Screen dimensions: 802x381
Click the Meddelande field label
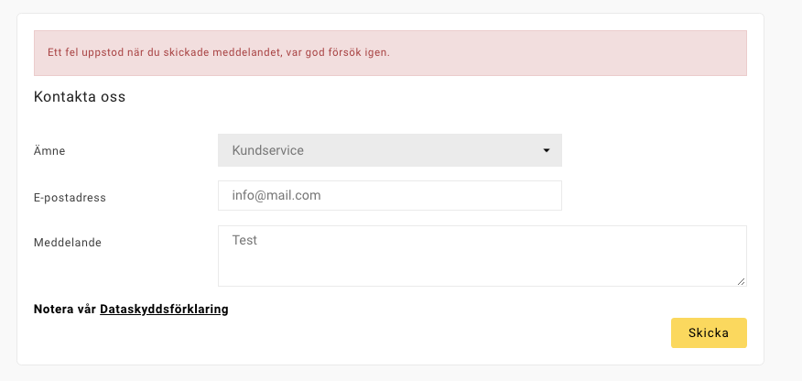67,243
